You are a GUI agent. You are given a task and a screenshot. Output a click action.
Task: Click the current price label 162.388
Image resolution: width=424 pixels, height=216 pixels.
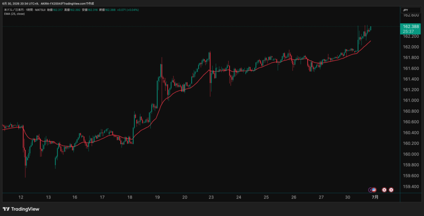pyautogui.click(x=411, y=27)
